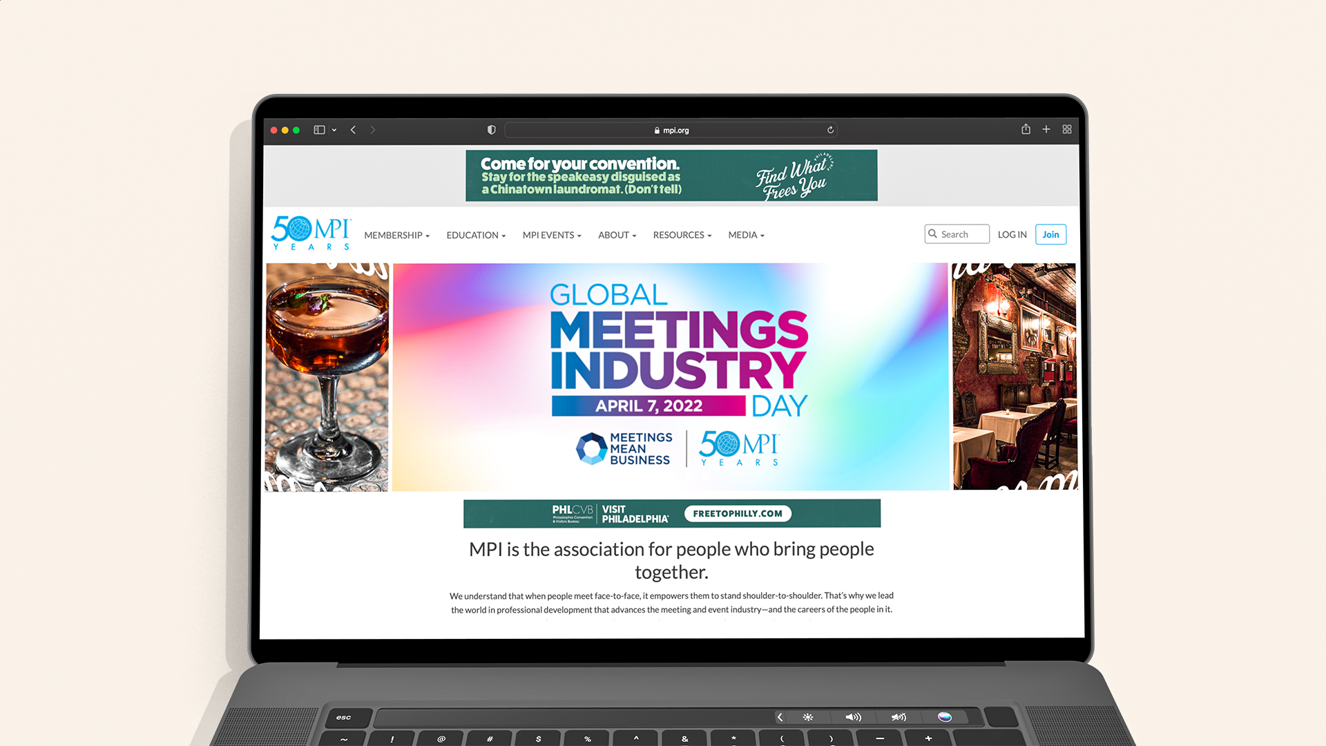Expand the ABOUT menu

617,235
